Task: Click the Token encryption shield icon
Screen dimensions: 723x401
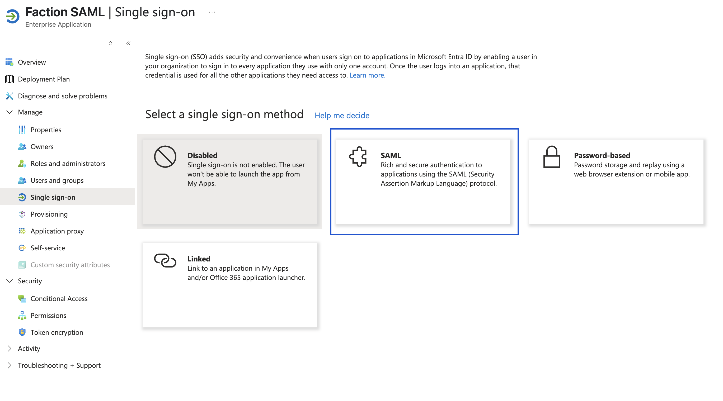Action: pyautogui.click(x=22, y=332)
